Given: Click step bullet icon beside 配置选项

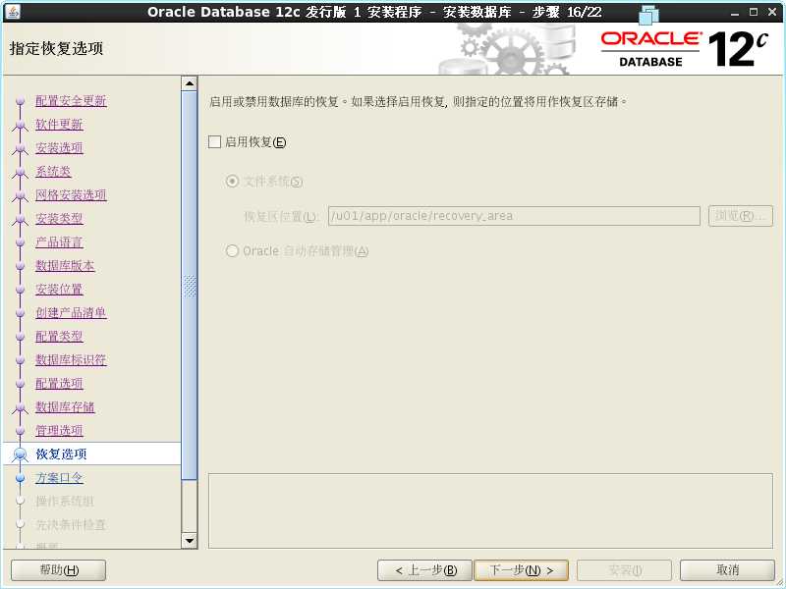Looking at the screenshot, I should pyautogui.click(x=20, y=384).
